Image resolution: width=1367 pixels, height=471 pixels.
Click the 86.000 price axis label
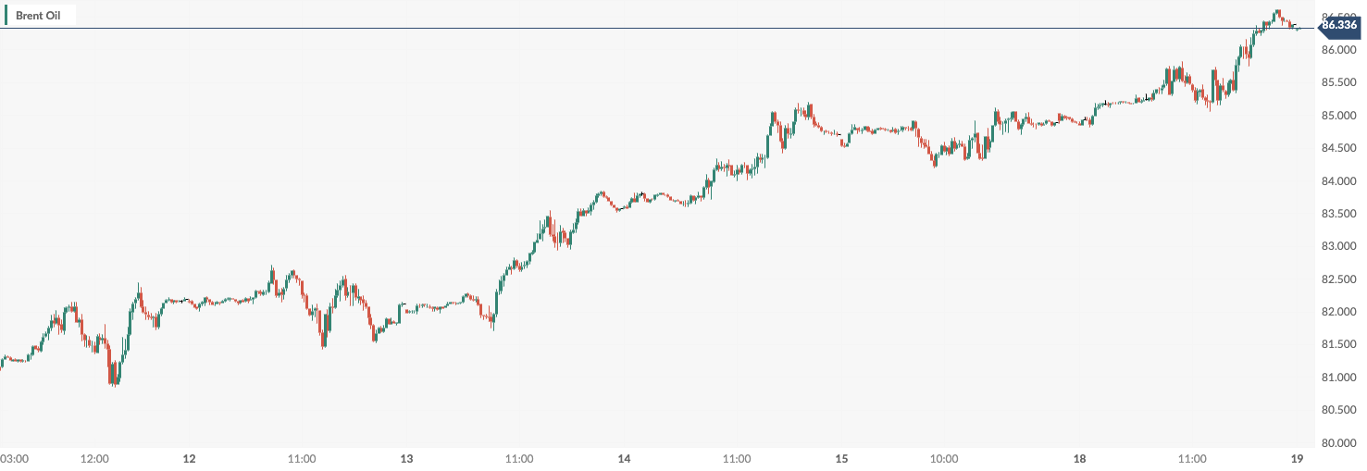[x=1338, y=50]
